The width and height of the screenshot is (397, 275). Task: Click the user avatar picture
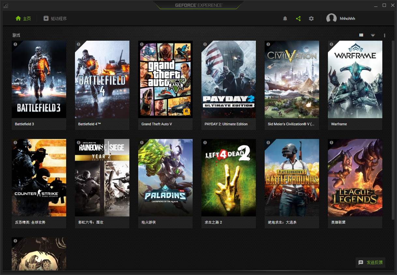point(331,19)
